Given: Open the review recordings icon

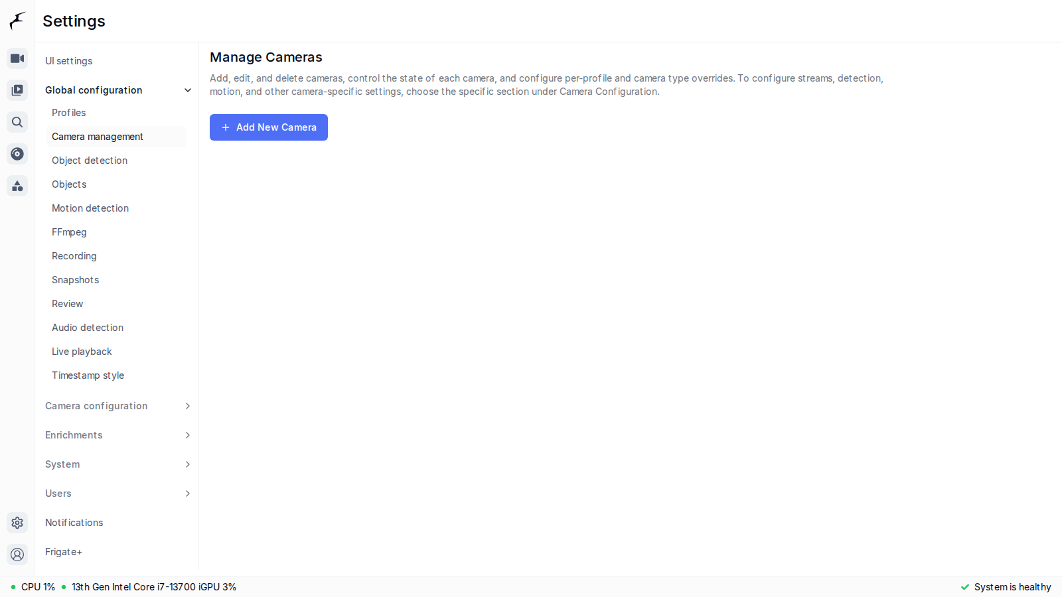Looking at the screenshot, I should pos(17,90).
